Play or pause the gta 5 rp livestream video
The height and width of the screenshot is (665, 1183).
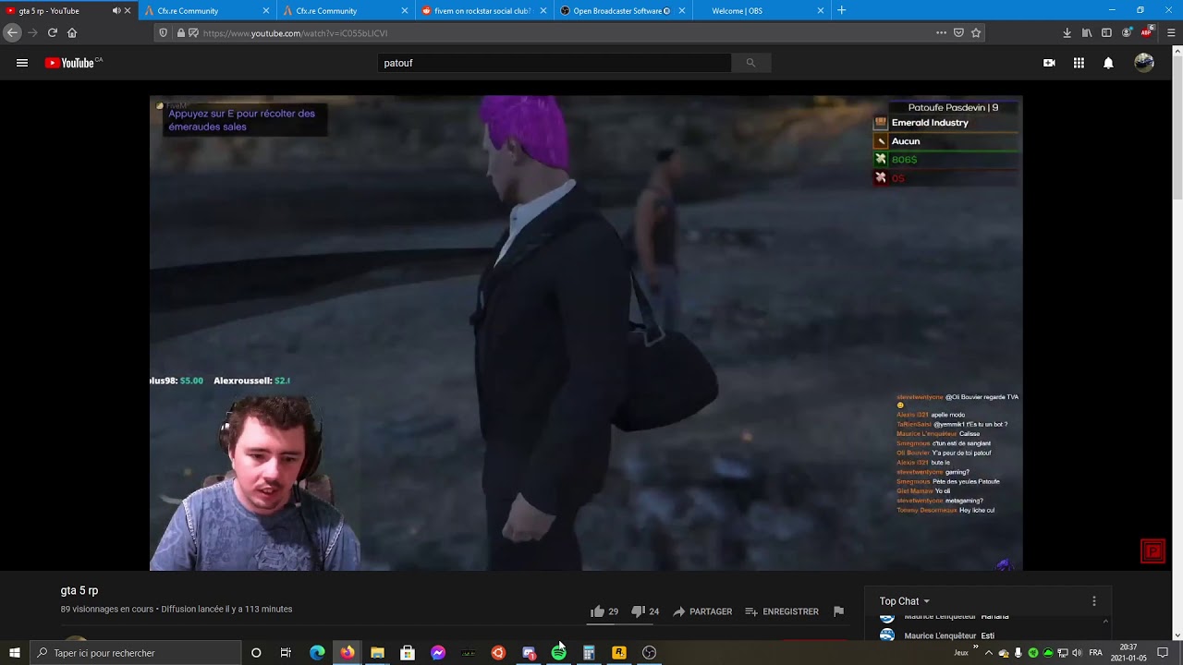pos(586,332)
